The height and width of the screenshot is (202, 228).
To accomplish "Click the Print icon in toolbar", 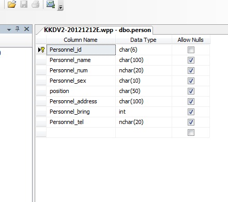I will tap(36, 4).
